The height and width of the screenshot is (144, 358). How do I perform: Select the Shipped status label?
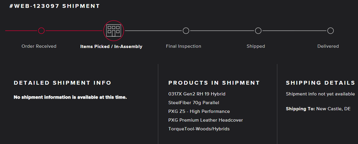(x=256, y=46)
